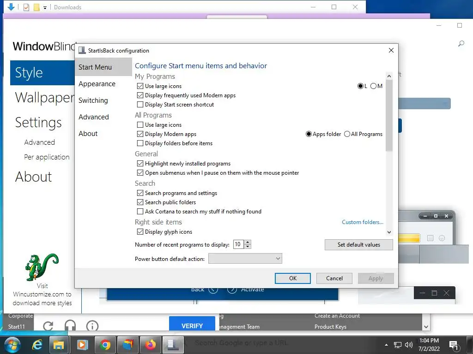Toggle My Programs Use large icons

[140, 86]
